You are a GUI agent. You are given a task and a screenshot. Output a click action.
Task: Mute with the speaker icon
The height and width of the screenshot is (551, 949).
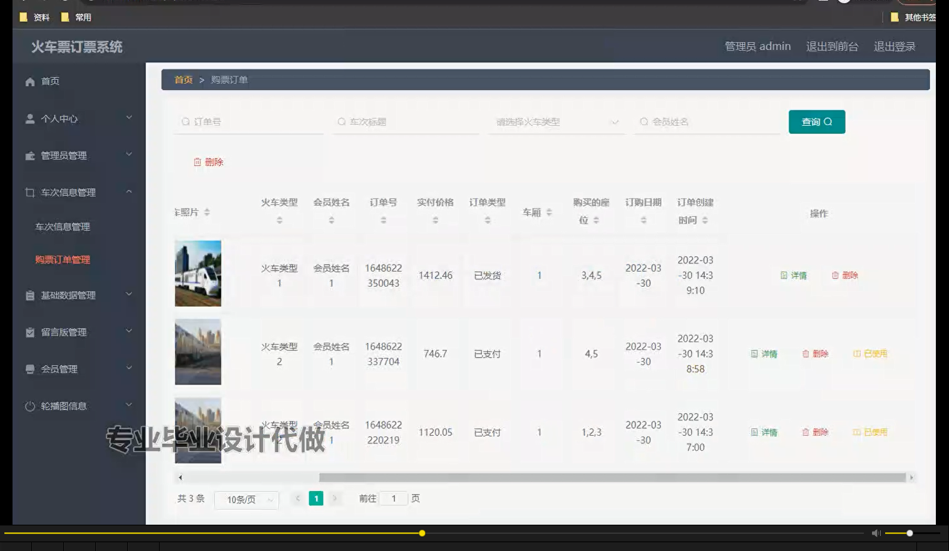(876, 533)
